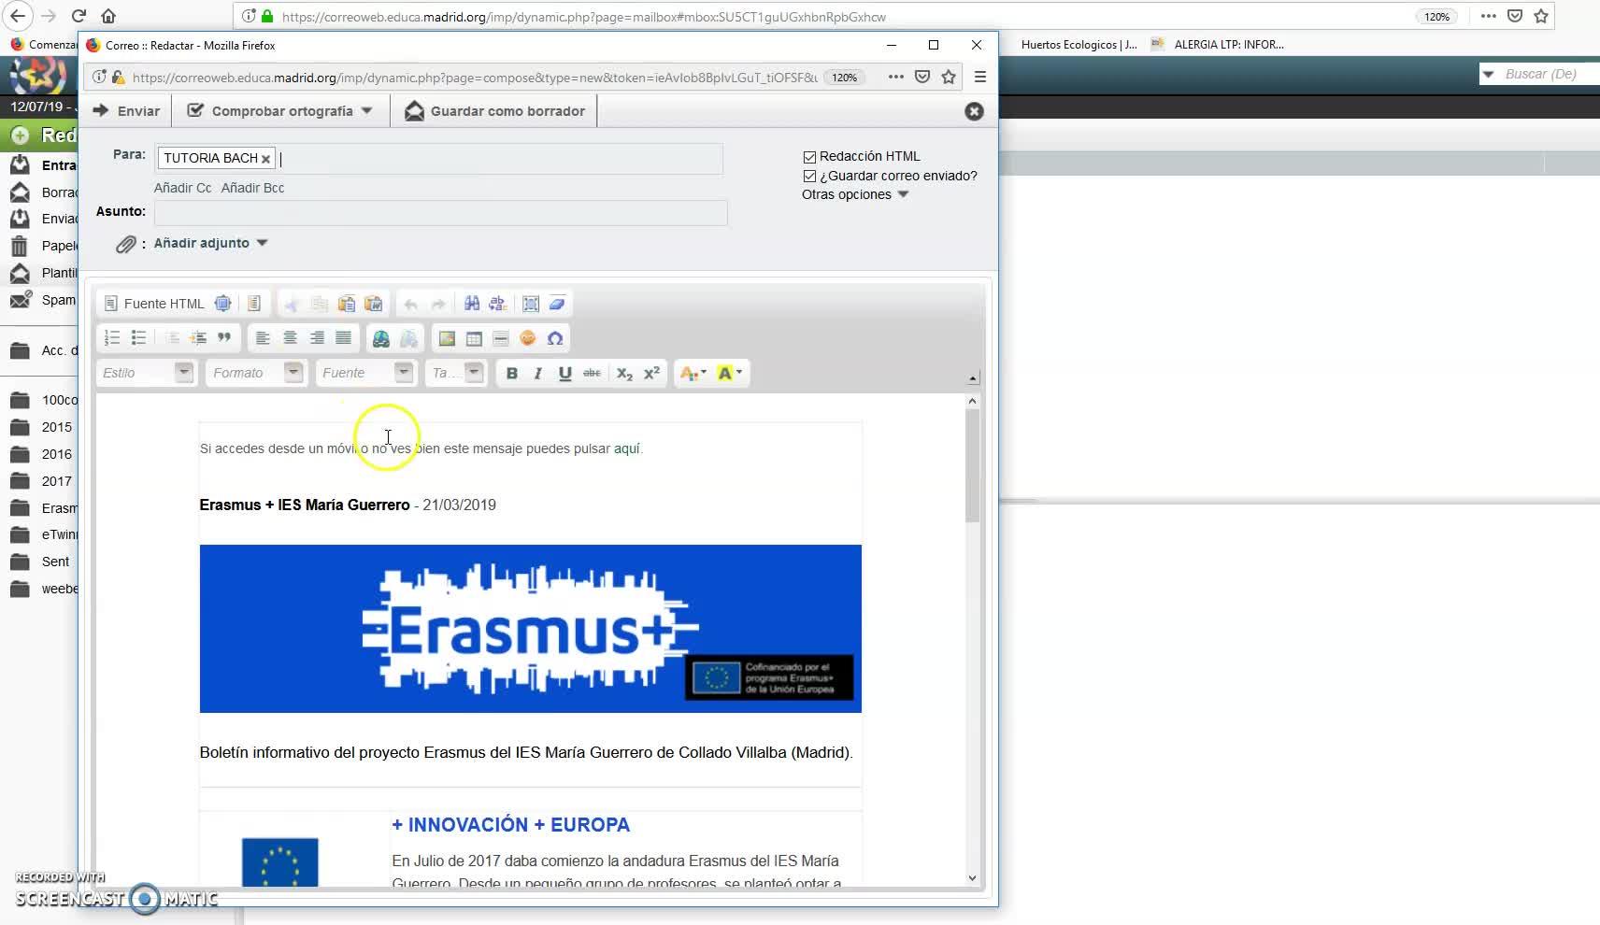Open the Fuente font dropdown

click(x=365, y=373)
